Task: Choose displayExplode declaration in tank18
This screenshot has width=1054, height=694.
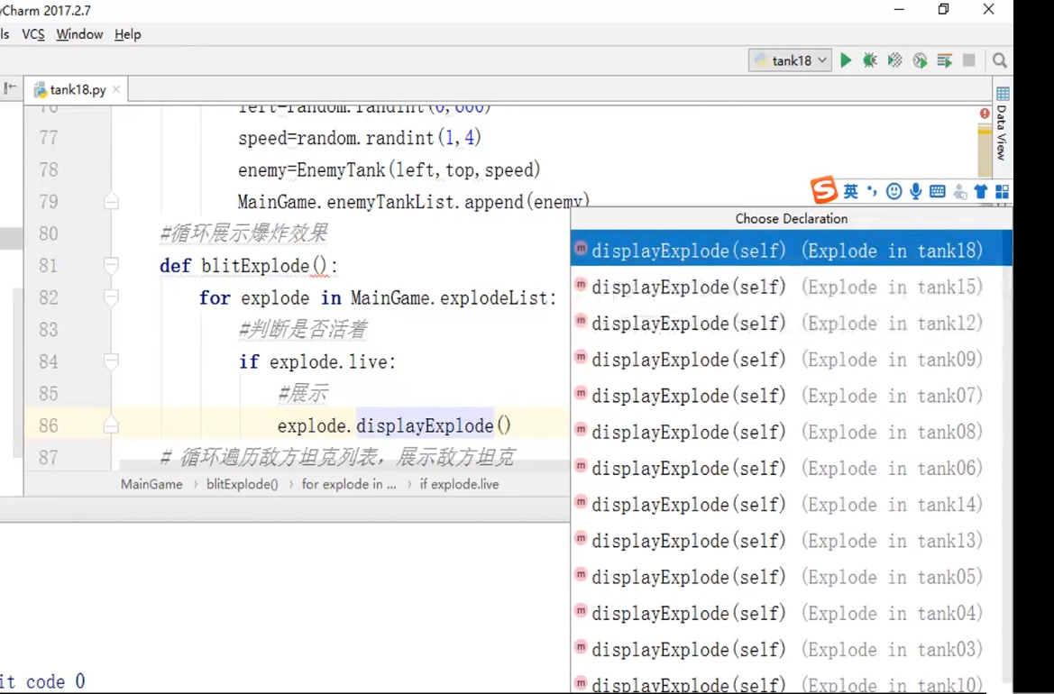Action: point(791,251)
